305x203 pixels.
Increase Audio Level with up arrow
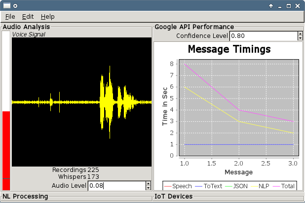148,183
